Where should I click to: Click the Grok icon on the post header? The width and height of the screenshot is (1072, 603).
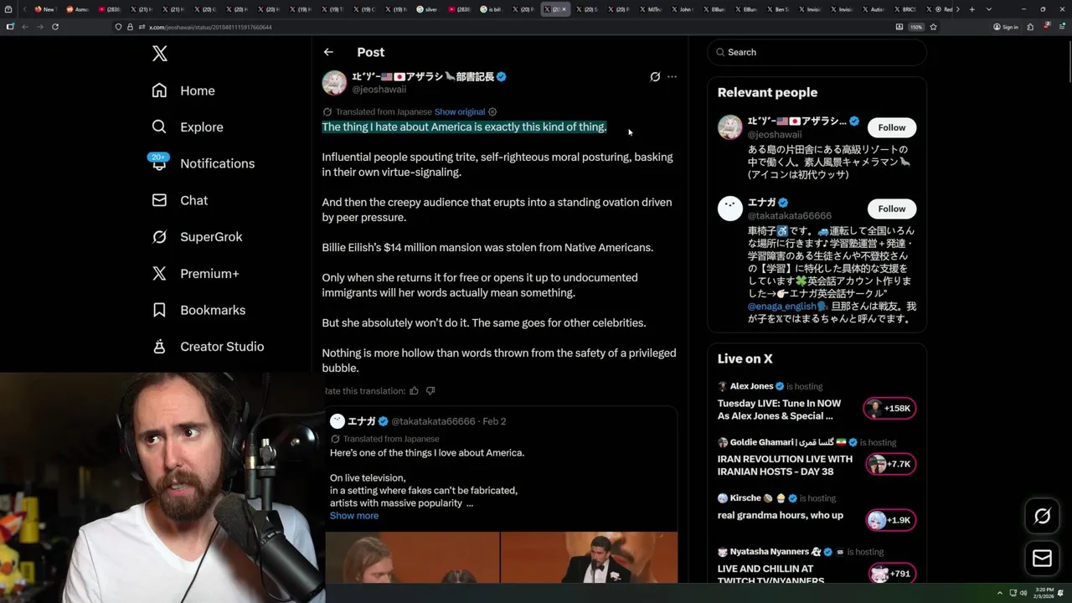(655, 76)
